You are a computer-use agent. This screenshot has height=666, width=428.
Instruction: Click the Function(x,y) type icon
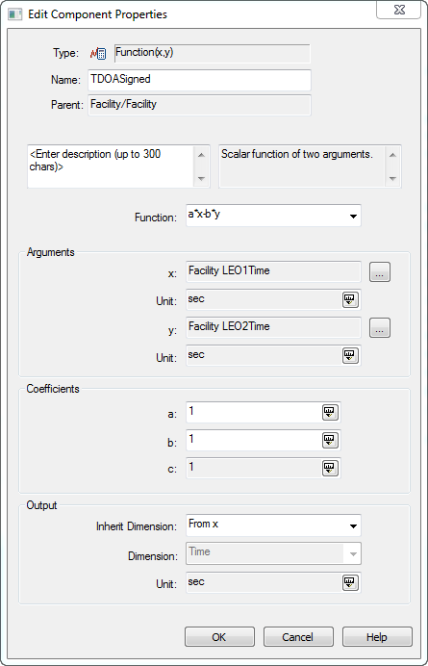[x=98, y=54]
